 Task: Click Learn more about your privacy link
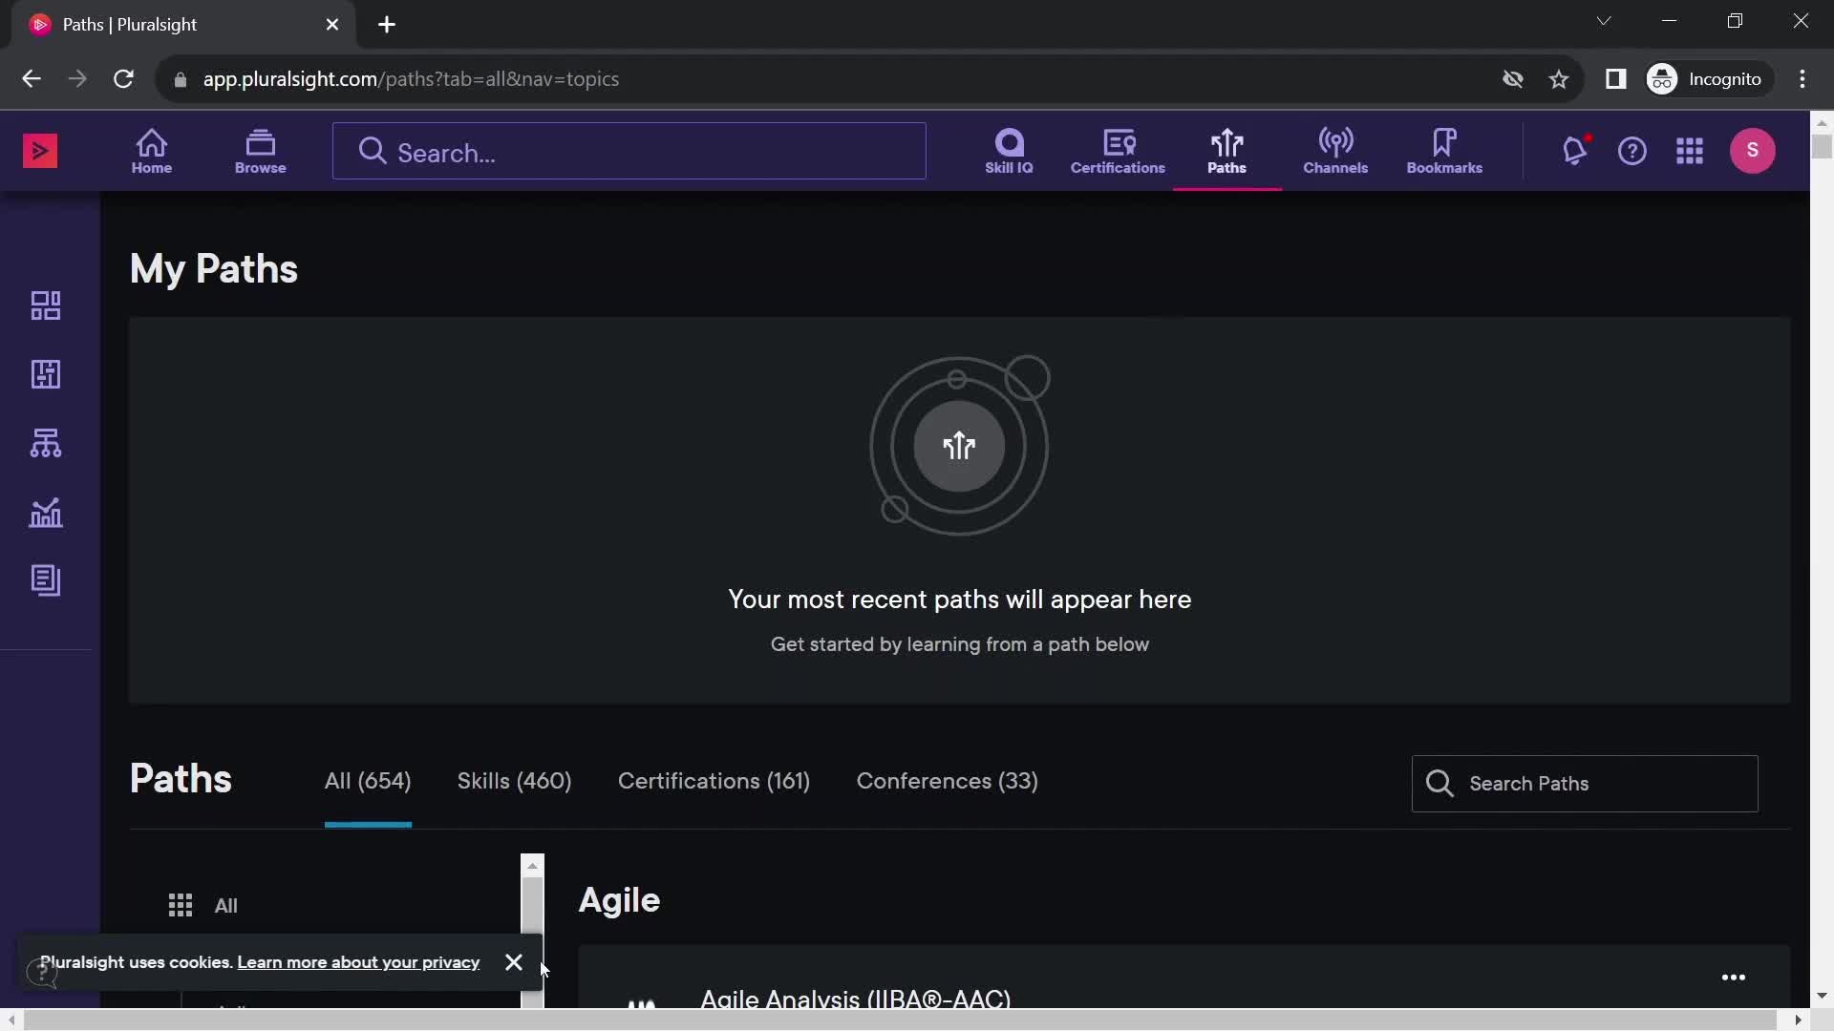point(359,961)
